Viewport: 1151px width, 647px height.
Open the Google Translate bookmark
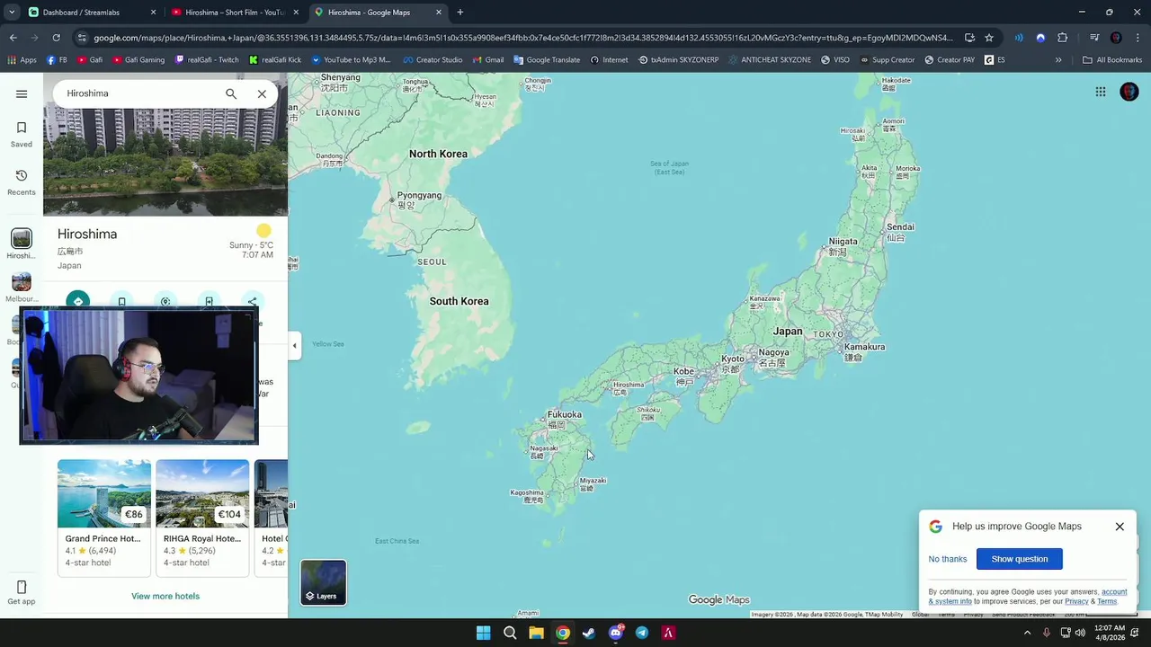tap(547, 60)
